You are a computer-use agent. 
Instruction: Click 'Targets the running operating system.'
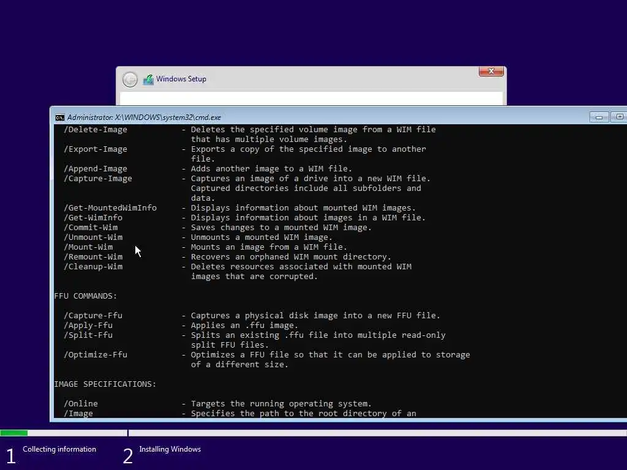[x=281, y=404]
